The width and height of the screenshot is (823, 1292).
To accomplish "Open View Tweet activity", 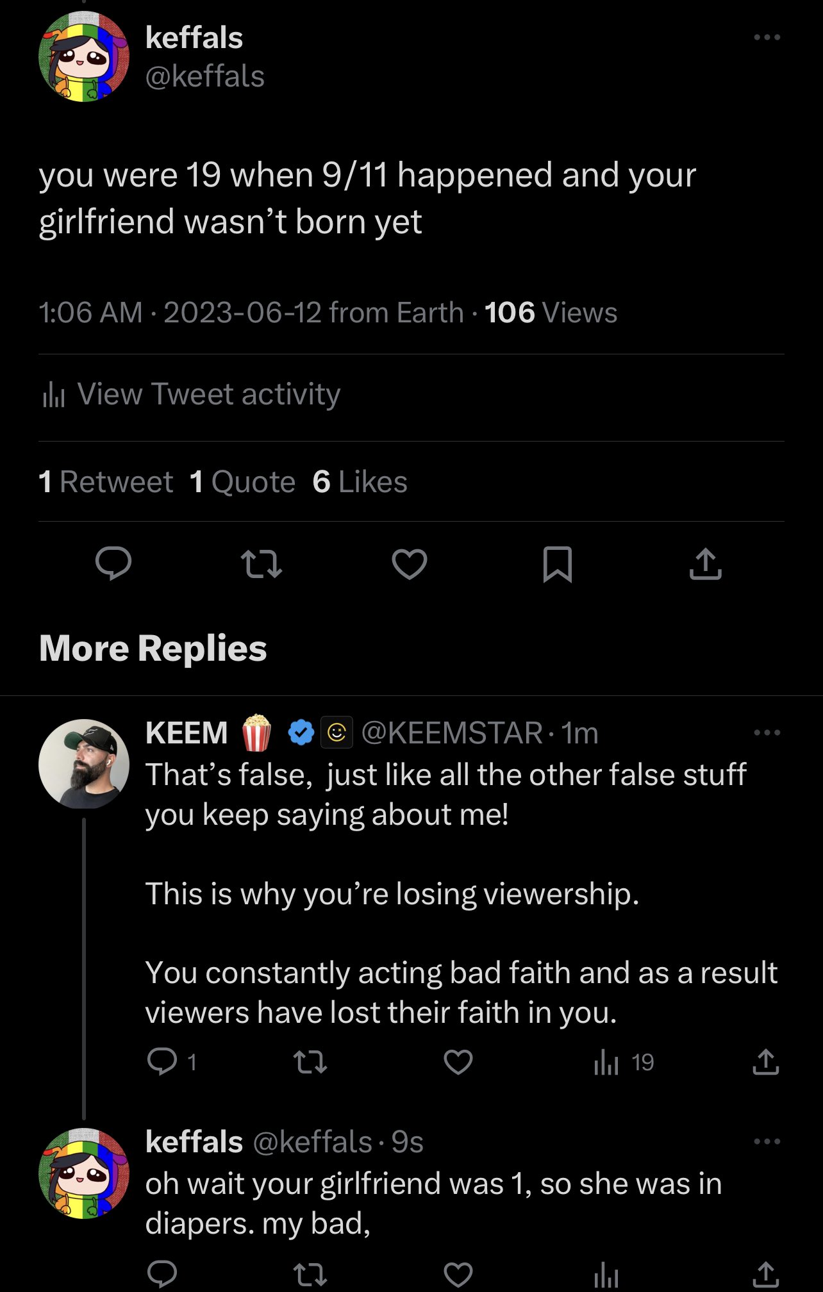I will point(190,394).
